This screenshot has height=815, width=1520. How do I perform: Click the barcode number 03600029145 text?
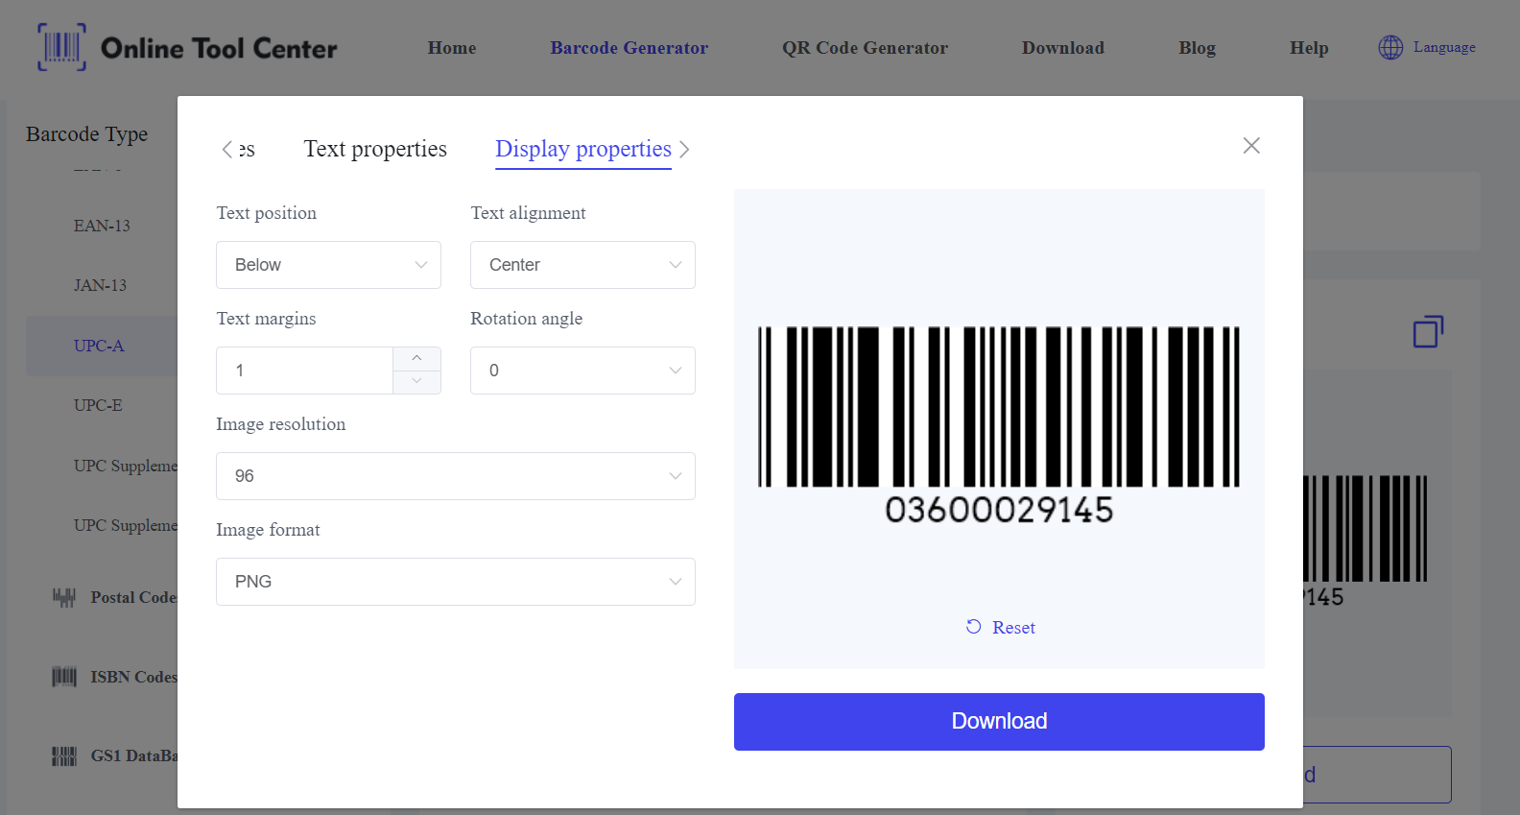(x=999, y=510)
